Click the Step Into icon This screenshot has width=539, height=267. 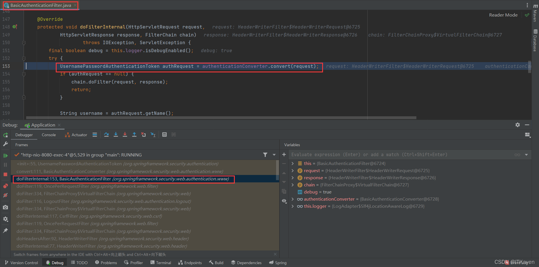116,134
